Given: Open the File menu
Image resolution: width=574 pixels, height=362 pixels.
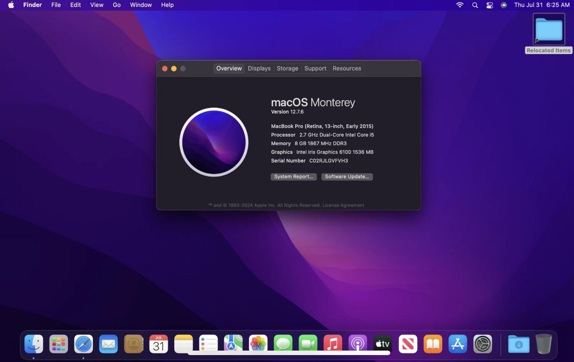Looking at the screenshot, I should [56, 5].
